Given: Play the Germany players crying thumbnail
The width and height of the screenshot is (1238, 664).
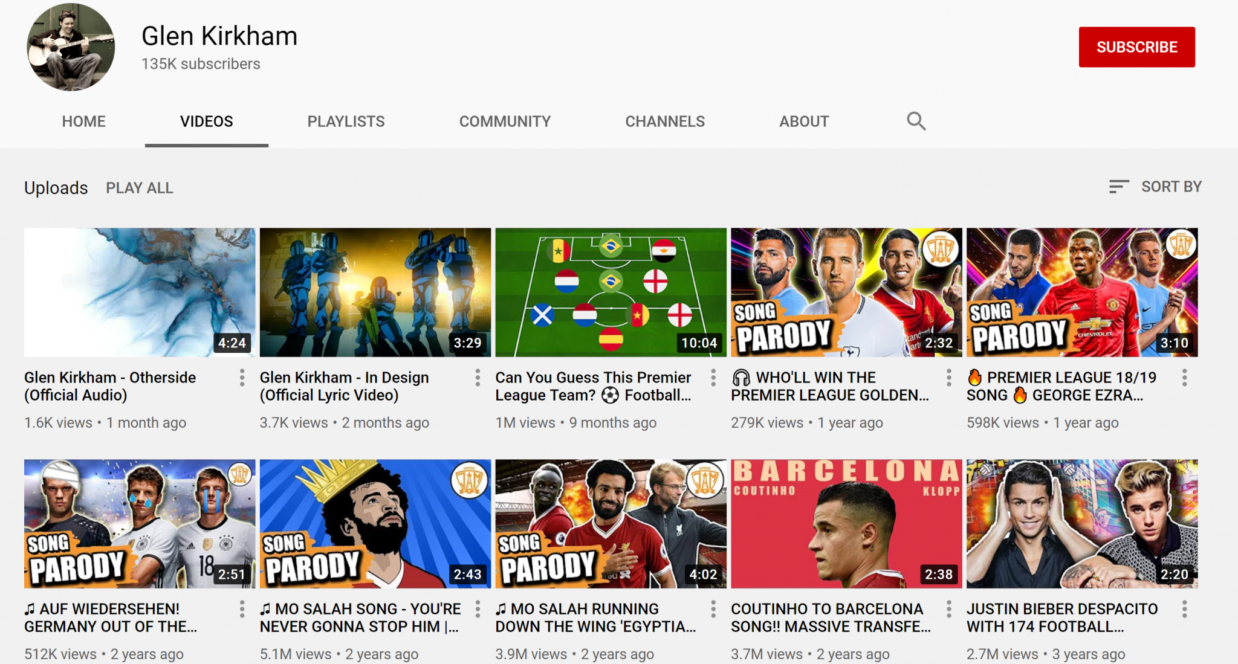Looking at the screenshot, I should coord(140,524).
